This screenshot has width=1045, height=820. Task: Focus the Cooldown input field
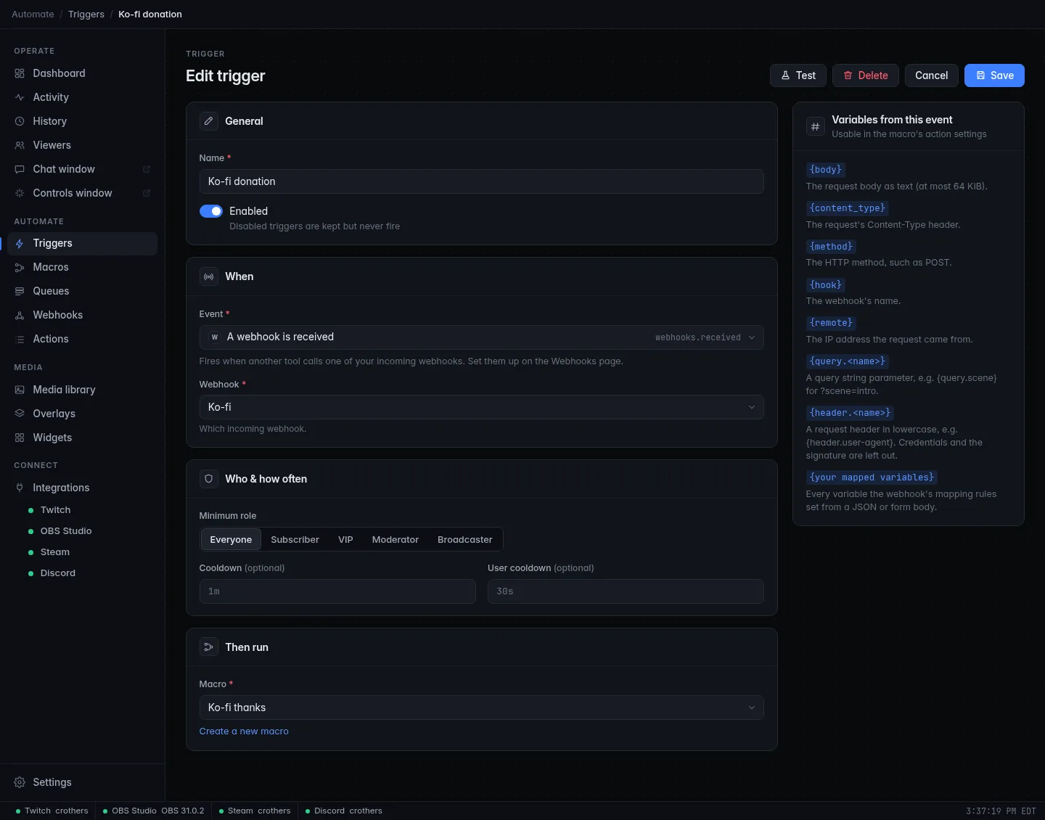pyautogui.click(x=337, y=591)
